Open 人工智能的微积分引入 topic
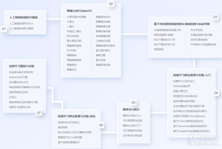This screenshot has height=149, width=222. [x=21, y=24]
